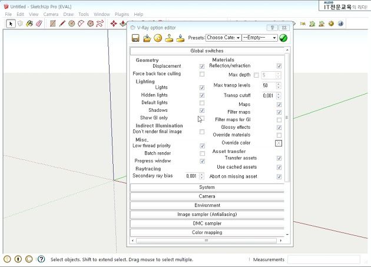
Task: Select the arrow Select tool
Action: pyautogui.click(x=11, y=24)
